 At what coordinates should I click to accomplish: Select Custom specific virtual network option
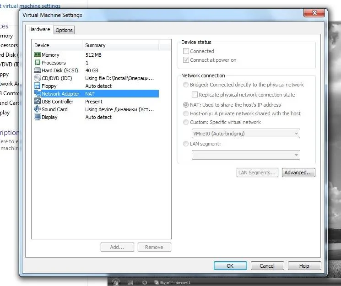point(186,122)
